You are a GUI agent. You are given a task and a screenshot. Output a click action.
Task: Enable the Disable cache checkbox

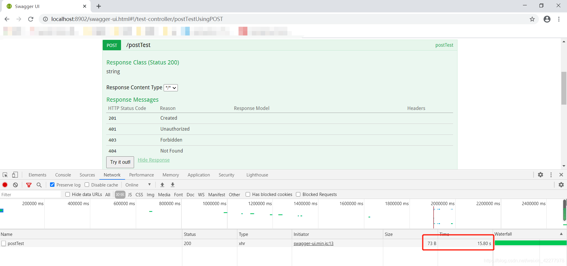[87, 185]
